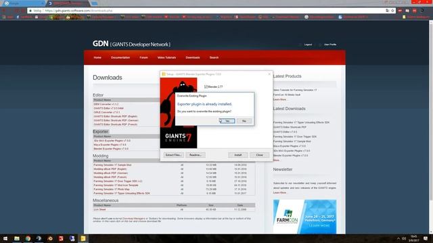Download Tipper Unloading Effects SDK in Modding table

(122, 194)
